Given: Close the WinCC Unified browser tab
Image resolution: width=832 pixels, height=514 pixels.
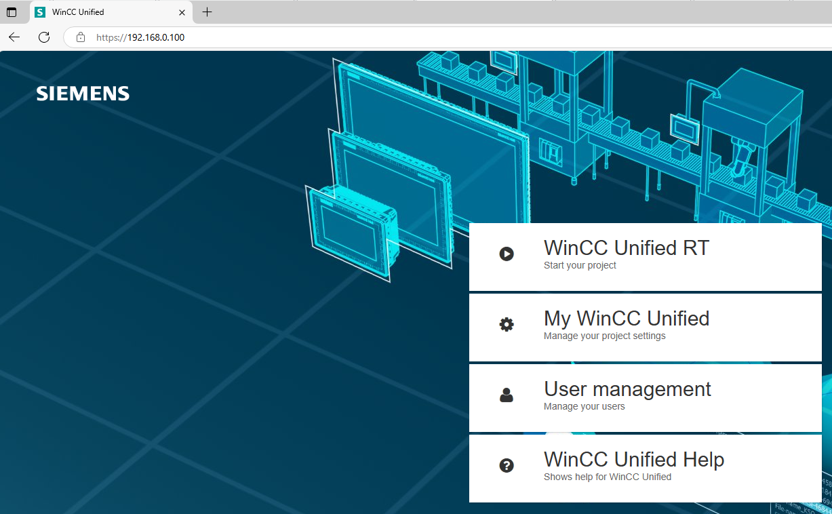Looking at the screenshot, I should (x=182, y=12).
